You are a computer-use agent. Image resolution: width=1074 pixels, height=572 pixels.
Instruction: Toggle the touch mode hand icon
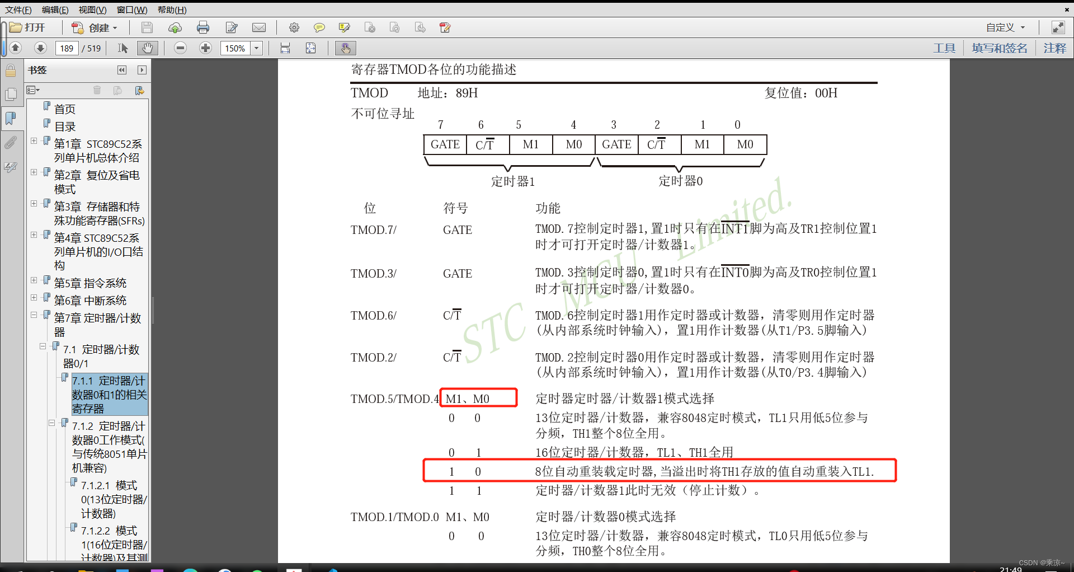tap(346, 48)
